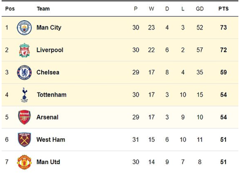Open the West Ham team link
The height and width of the screenshot is (173, 243).
51,140
